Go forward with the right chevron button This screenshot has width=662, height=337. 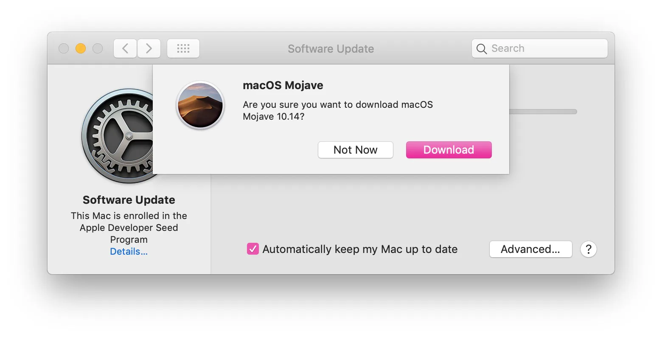[149, 48]
